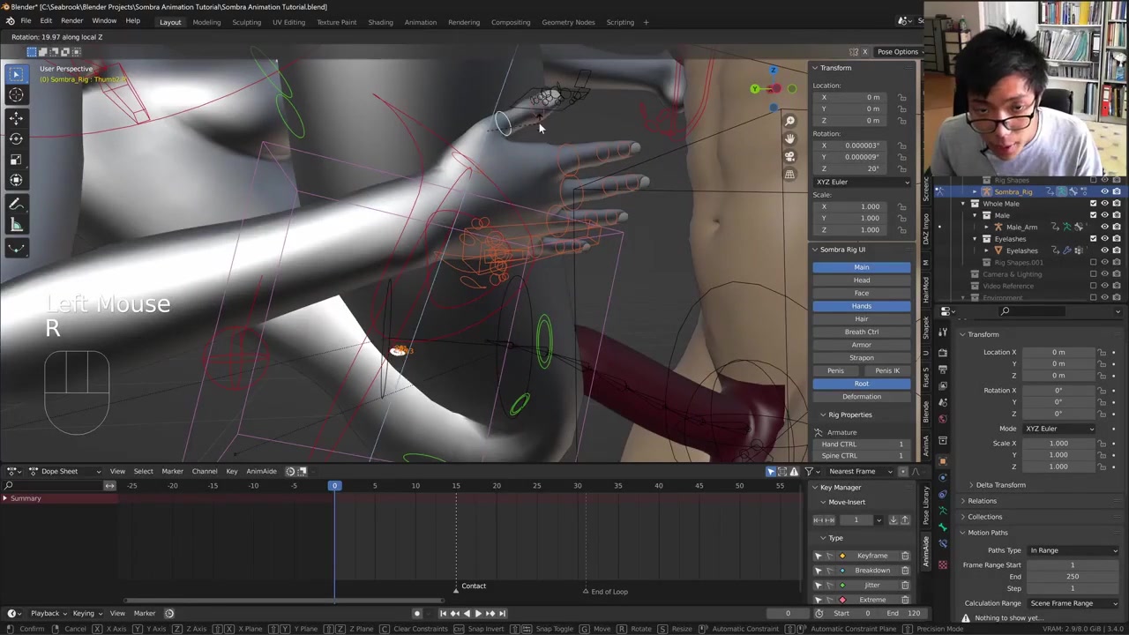Adjust the Hand CTRL slider
This screenshot has height=635, width=1129.
861,444
